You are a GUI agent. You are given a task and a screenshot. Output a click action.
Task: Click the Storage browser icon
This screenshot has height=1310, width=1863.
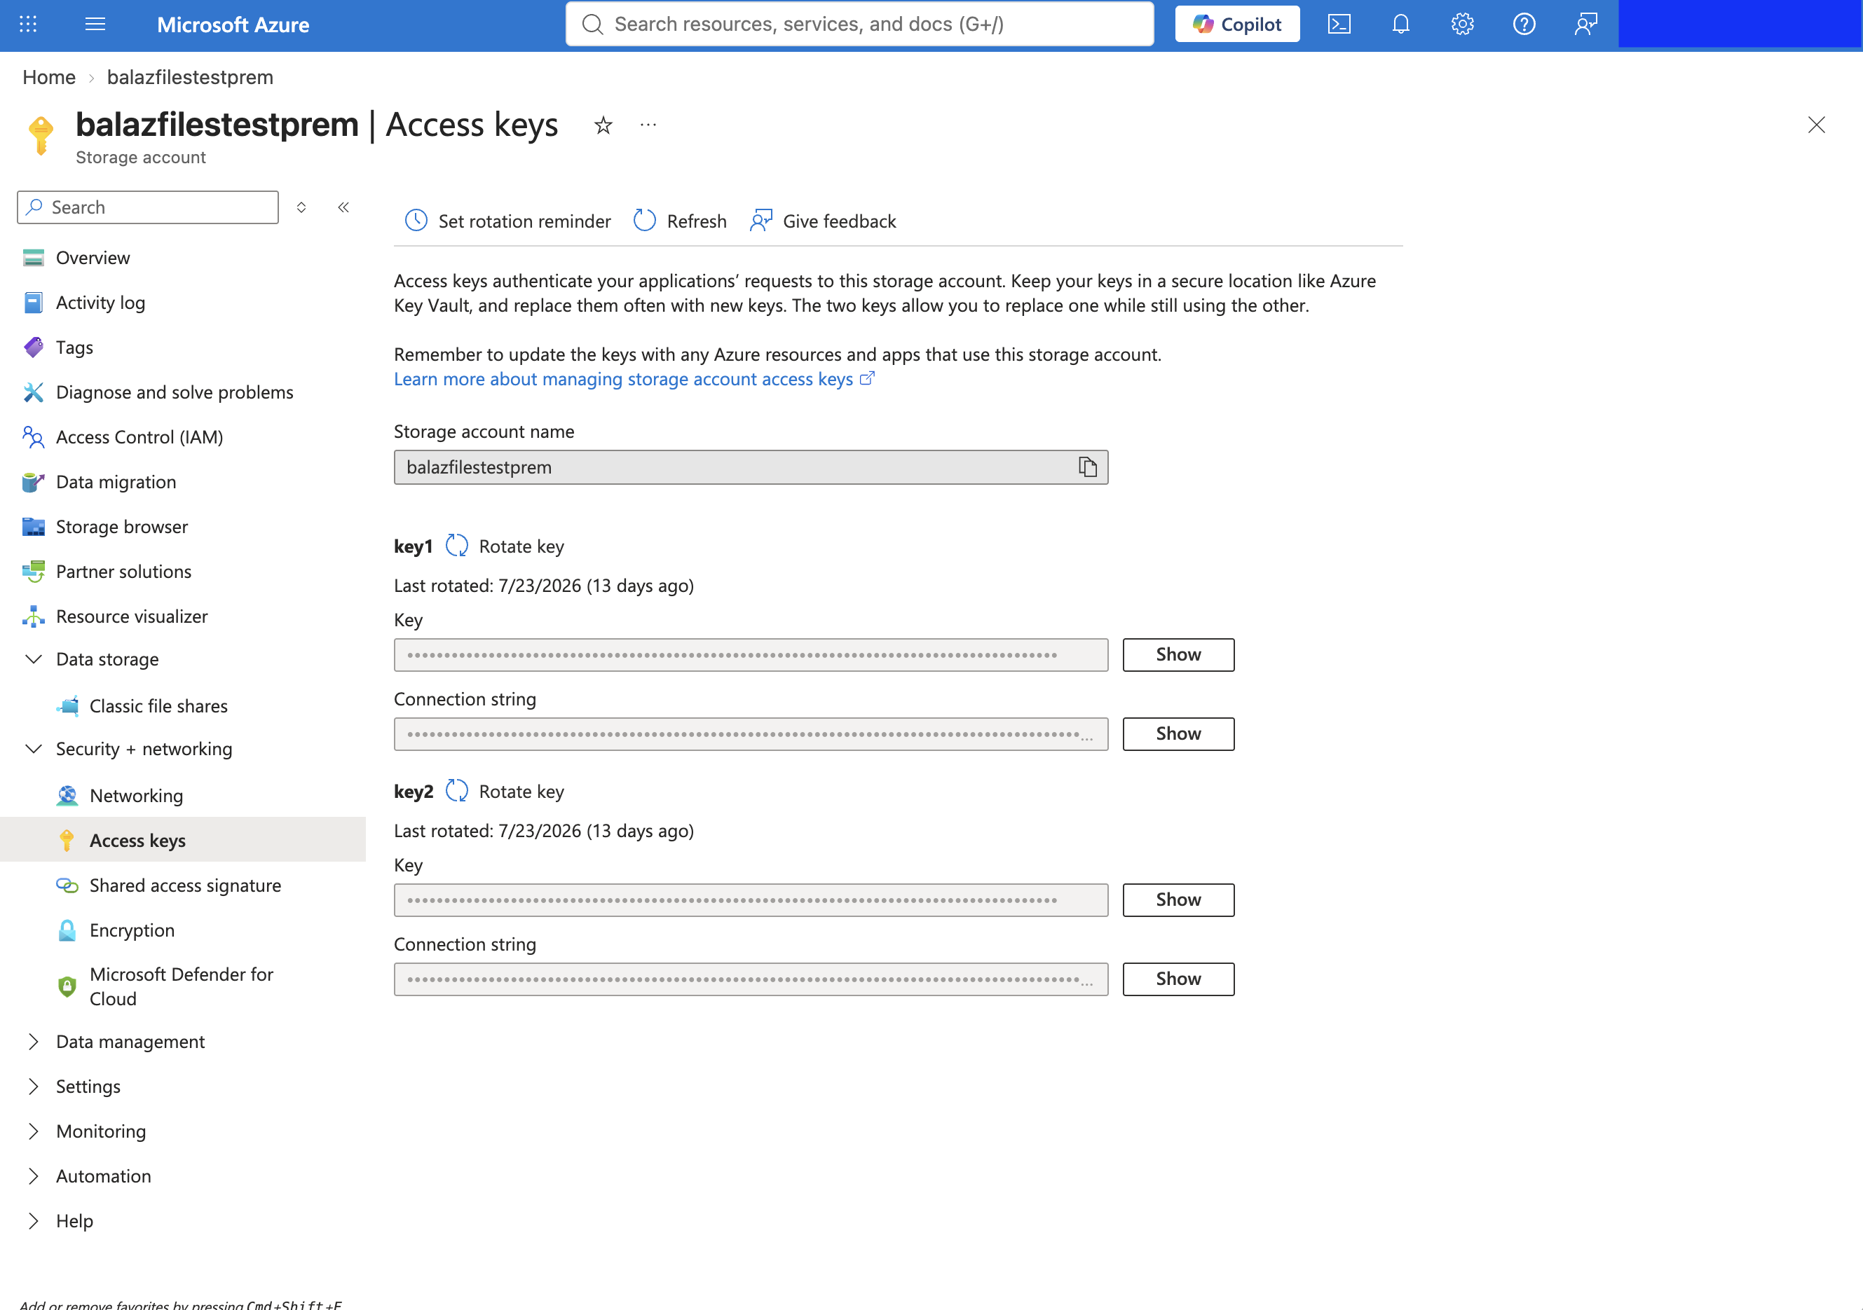(x=33, y=526)
